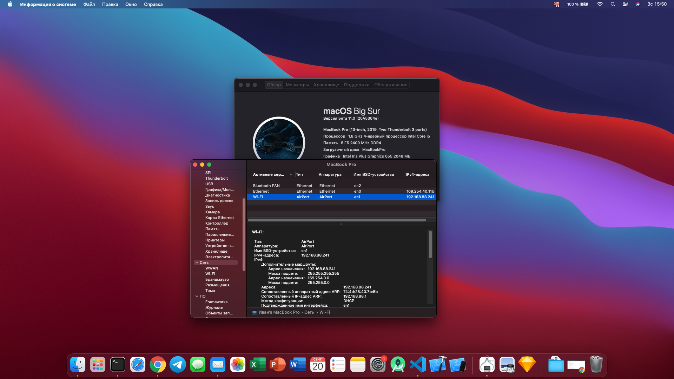Image resolution: width=674 pixels, height=379 pixels.
Task: Select Брандмауэр in the sidebar
Action: coord(217,279)
